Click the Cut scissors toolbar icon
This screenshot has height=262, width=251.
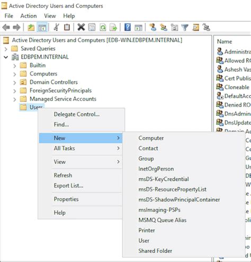(x=56, y=27)
